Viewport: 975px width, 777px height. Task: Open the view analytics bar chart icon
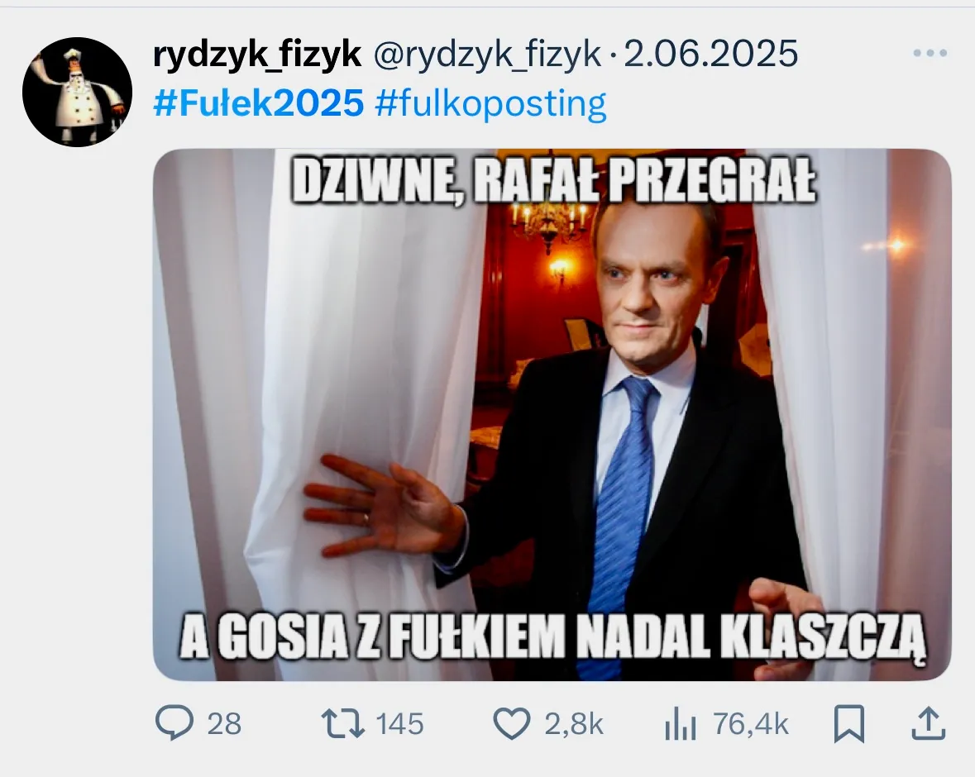click(681, 724)
